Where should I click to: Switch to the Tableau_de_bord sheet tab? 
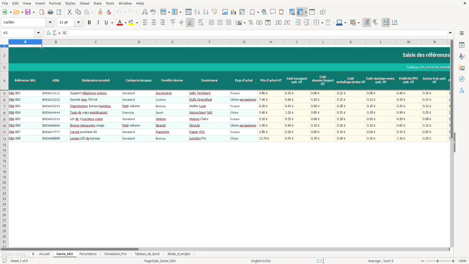[147, 254]
